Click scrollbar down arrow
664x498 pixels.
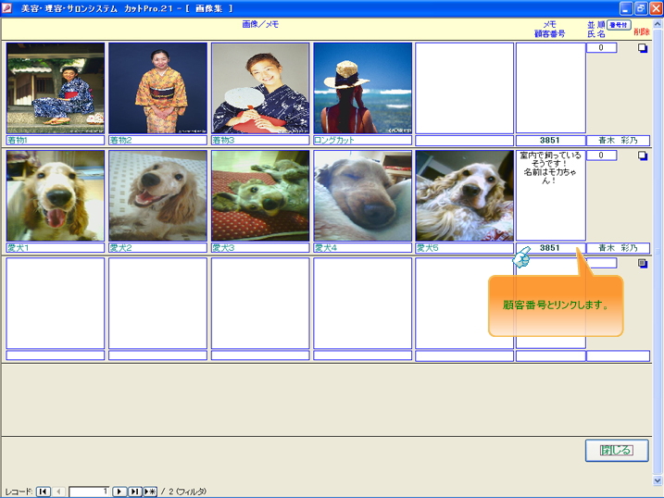658,480
